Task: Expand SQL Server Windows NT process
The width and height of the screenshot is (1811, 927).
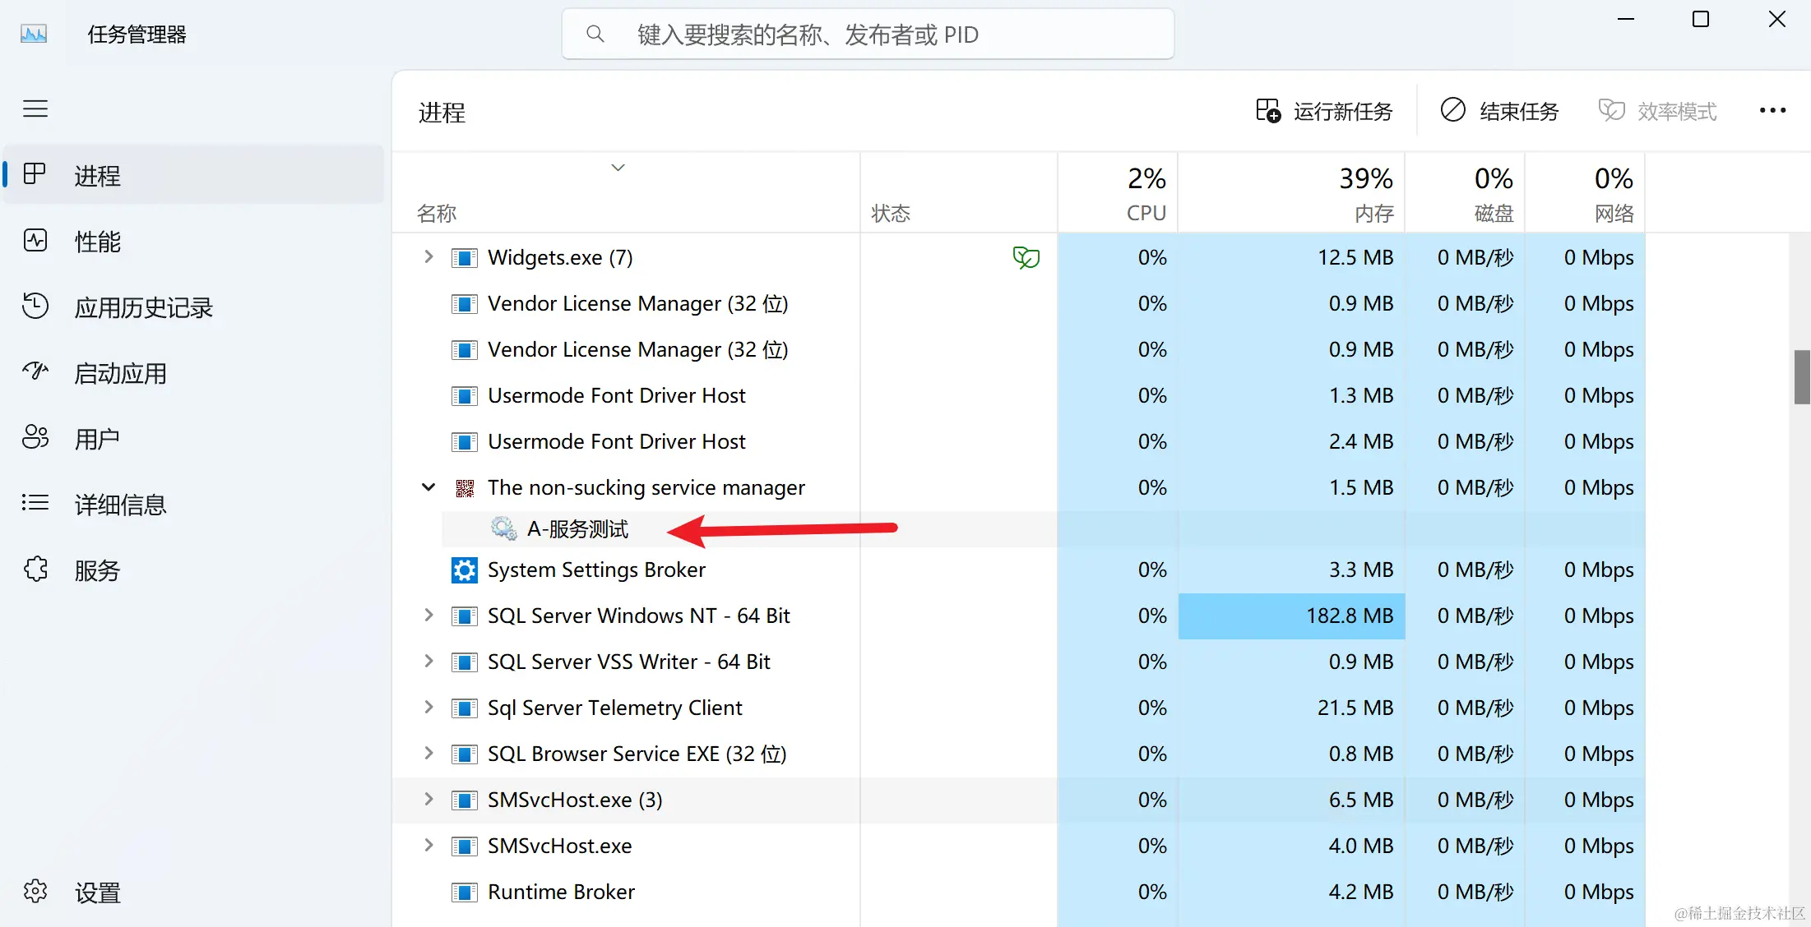Action: click(428, 616)
